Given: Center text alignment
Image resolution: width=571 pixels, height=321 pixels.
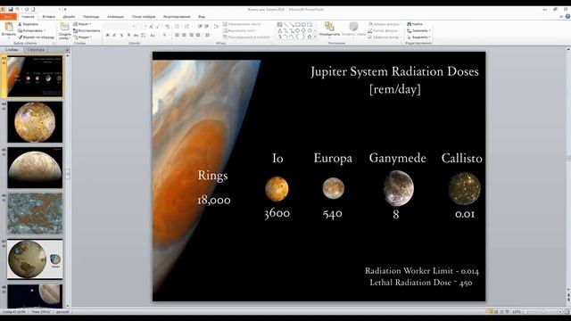Looking at the screenshot, I should tap(184, 36).
